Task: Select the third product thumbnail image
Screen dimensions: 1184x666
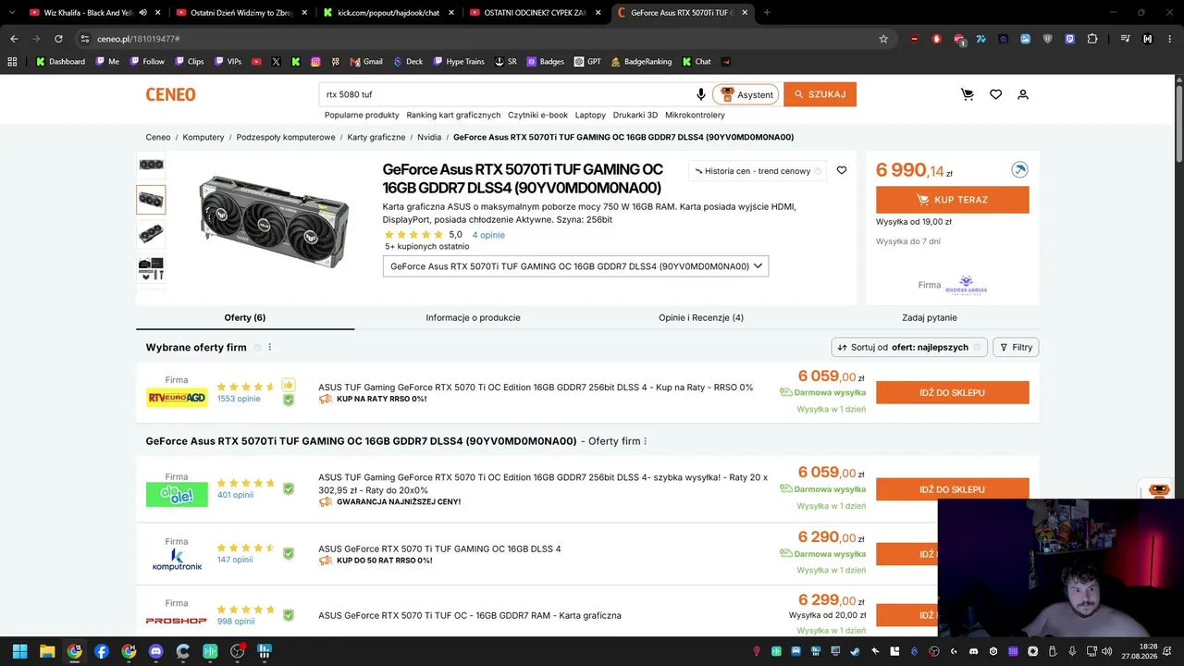Action: pyautogui.click(x=151, y=235)
